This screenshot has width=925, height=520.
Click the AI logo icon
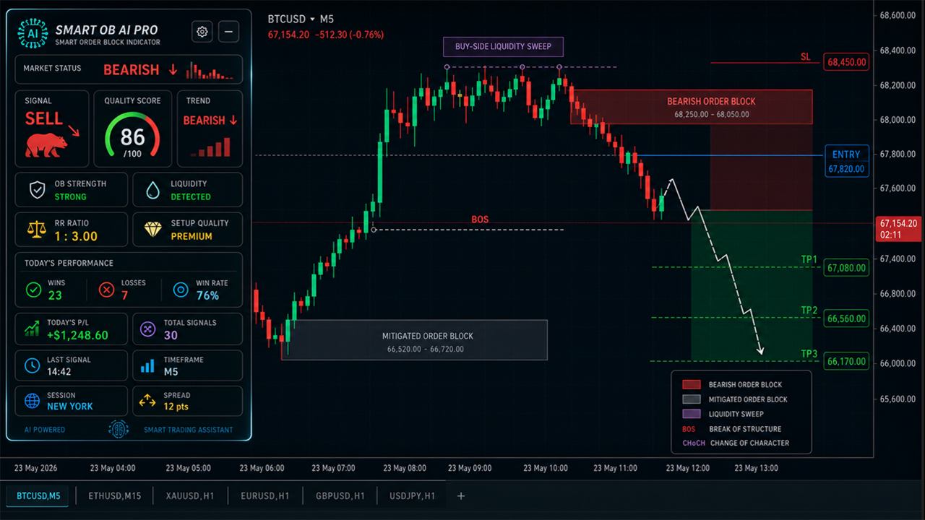pyautogui.click(x=33, y=32)
